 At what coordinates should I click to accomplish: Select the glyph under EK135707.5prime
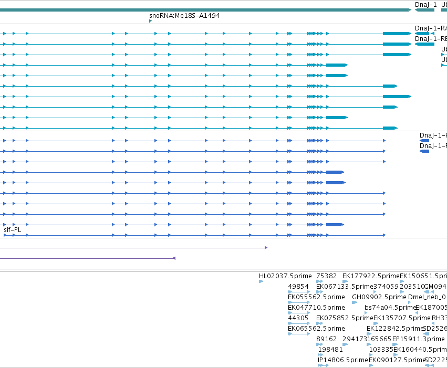pyautogui.click(x=376, y=323)
